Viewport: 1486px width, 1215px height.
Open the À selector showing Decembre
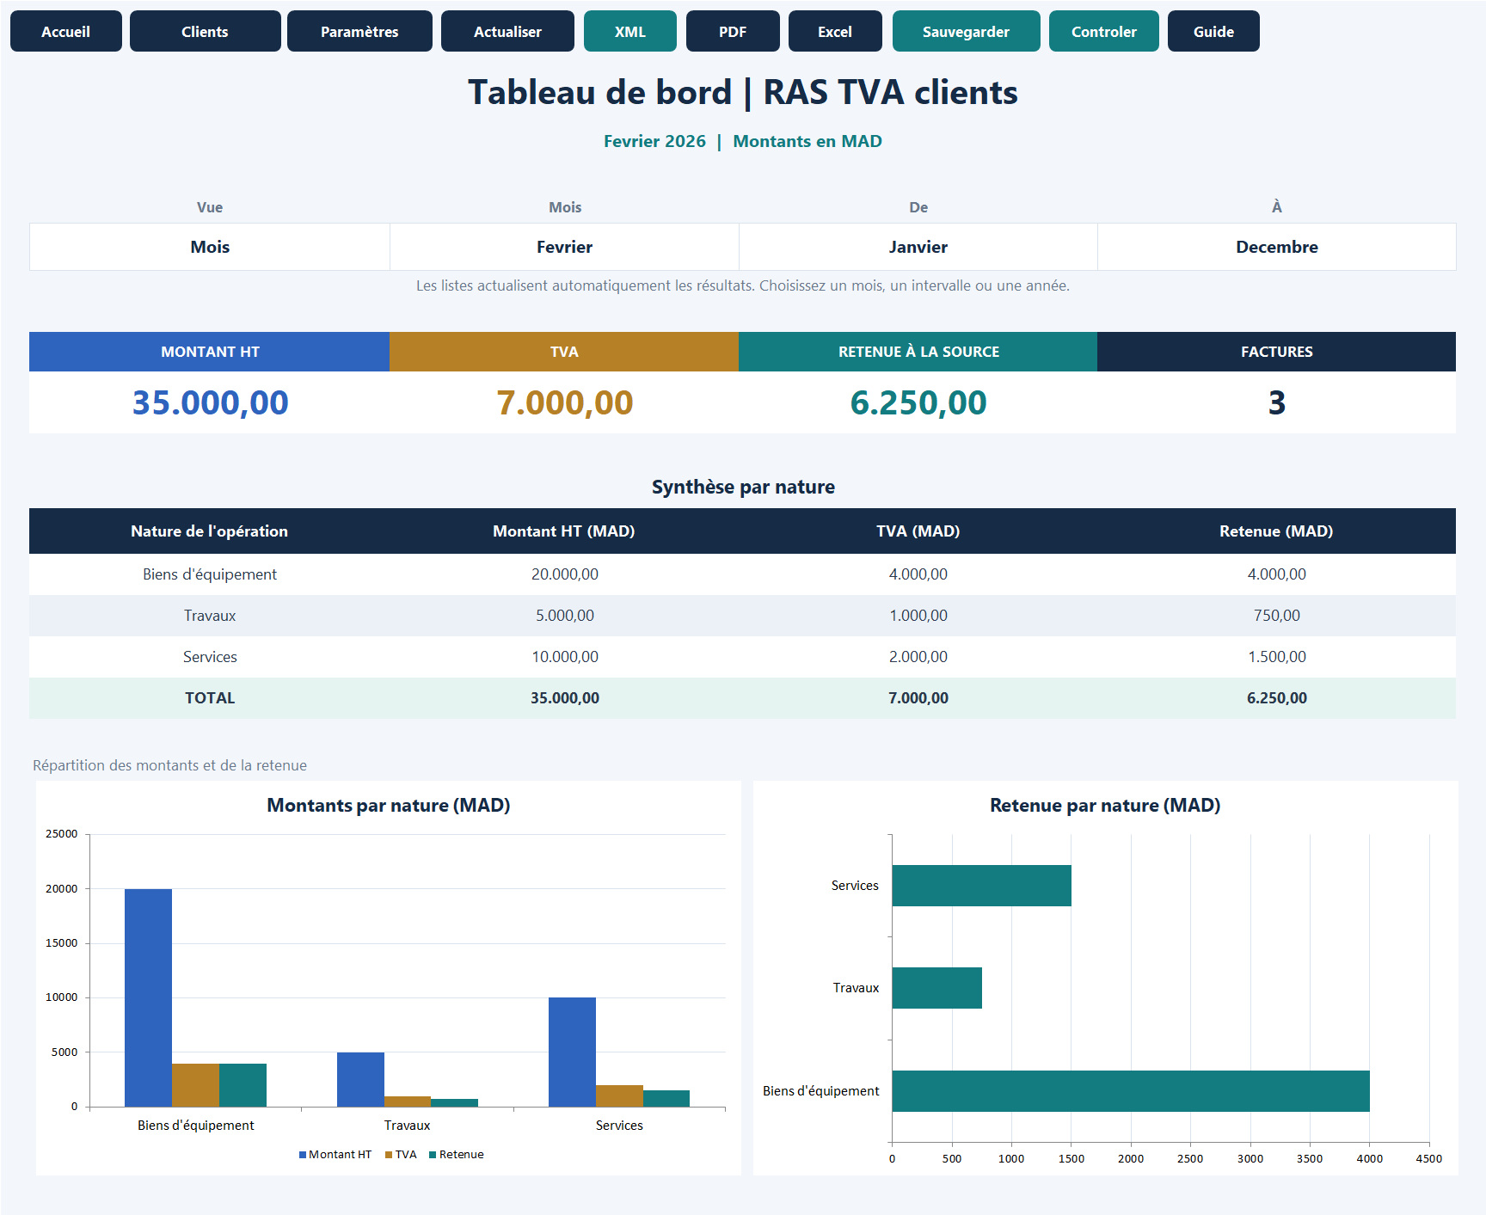[1277, 247]
